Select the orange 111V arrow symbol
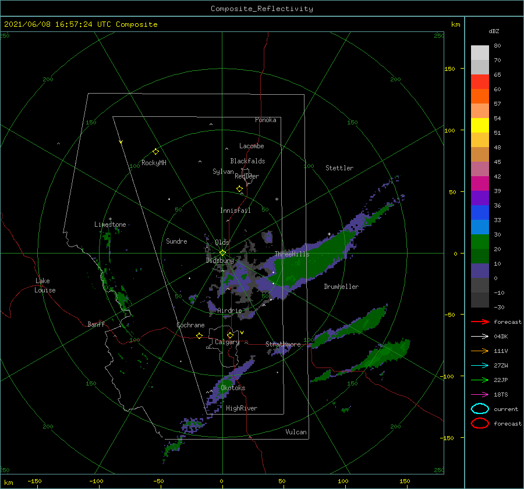 [x=480, y=351]
